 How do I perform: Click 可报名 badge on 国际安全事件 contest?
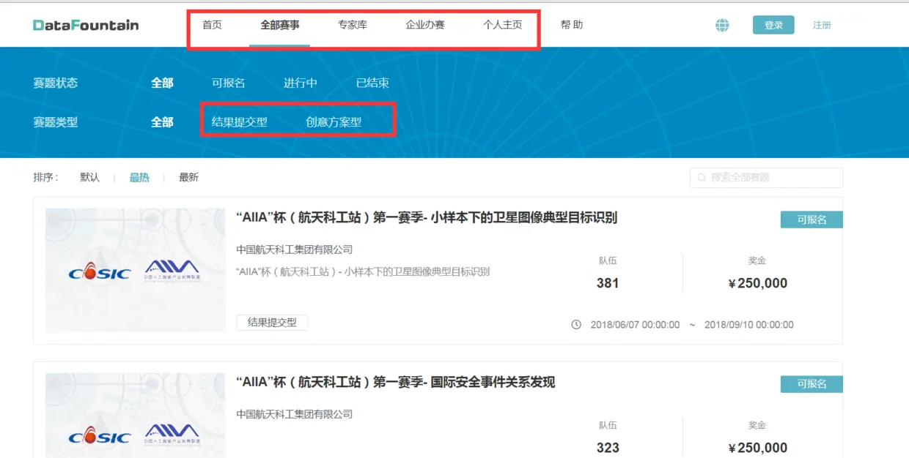coord(812,384)
